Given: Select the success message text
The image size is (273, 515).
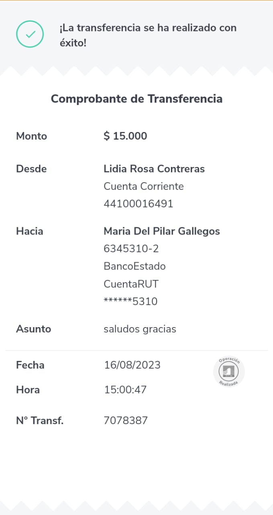Looking at the screenshot, I should point(148,35).
